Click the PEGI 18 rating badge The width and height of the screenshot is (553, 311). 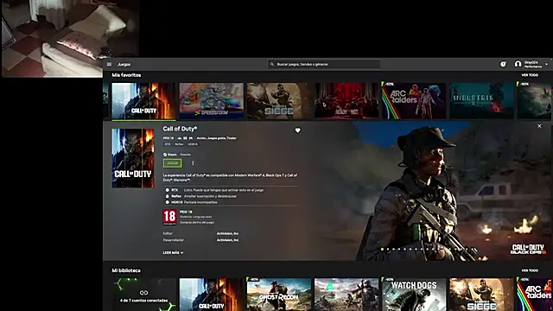(x=169, y=217)
